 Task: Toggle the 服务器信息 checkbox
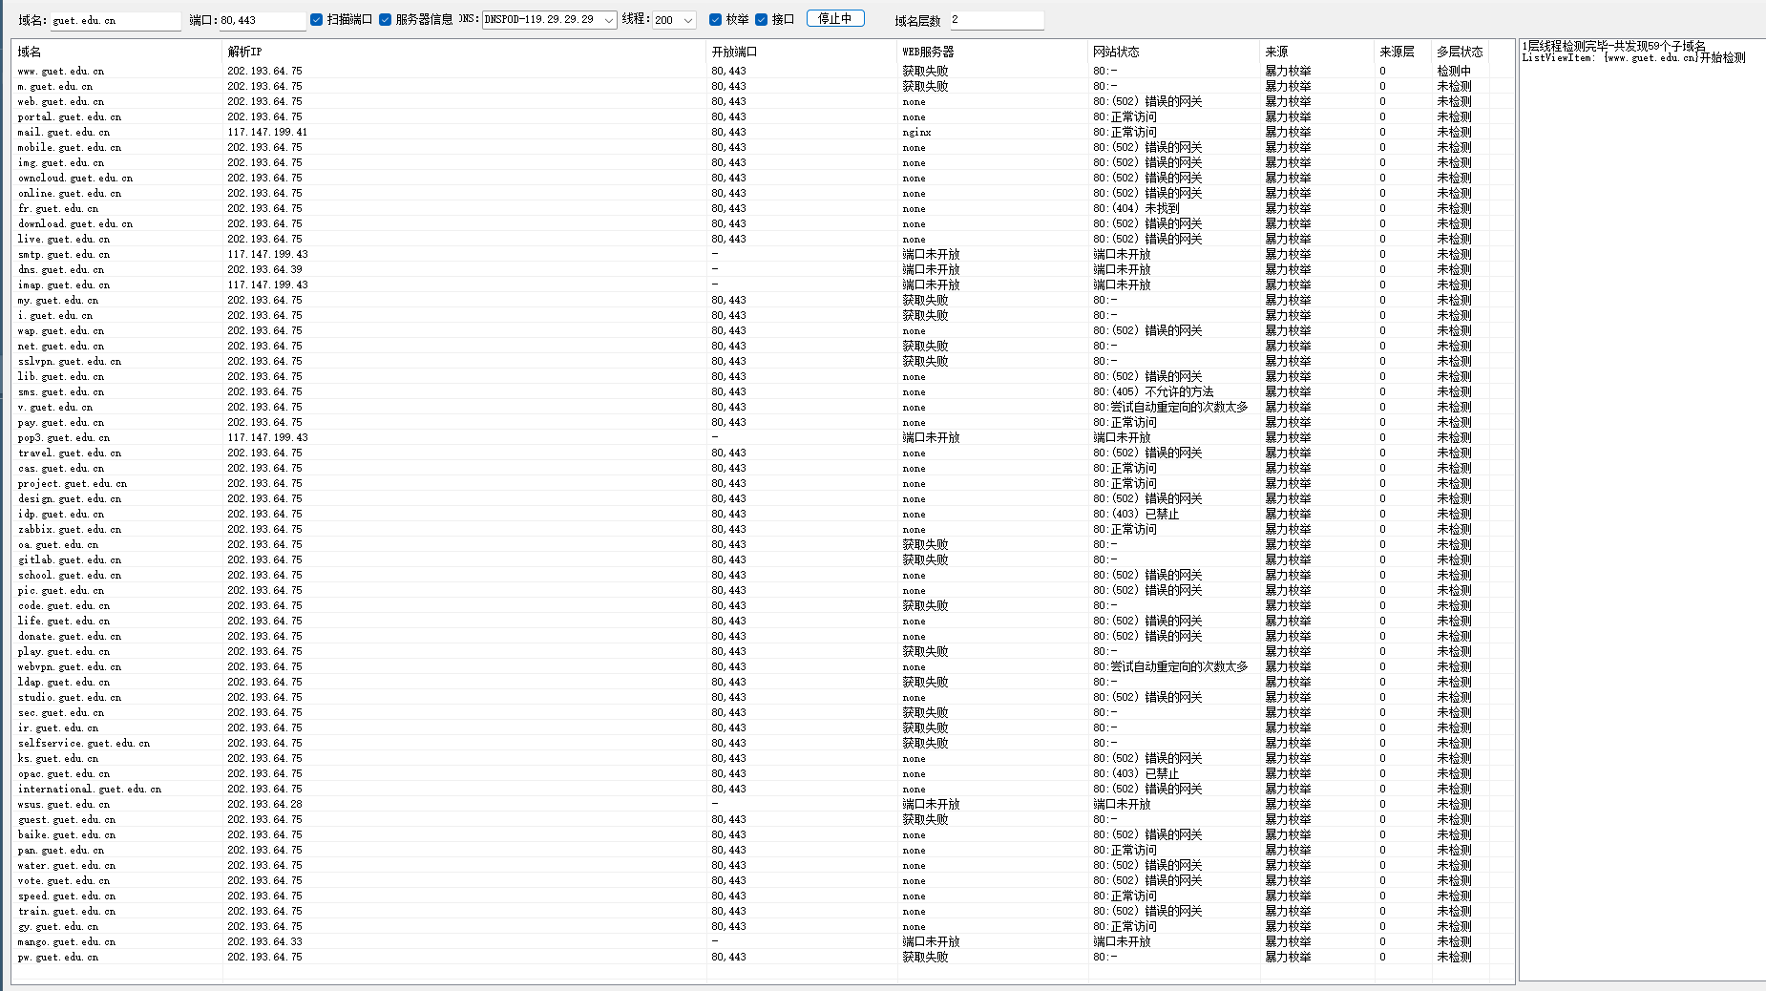pyautogui.click(x=386, y=20)
